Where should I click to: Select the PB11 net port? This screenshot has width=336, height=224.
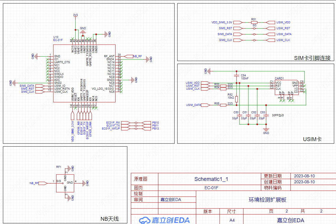(x=146, y=126)
